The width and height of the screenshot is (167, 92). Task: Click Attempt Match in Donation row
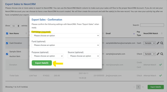click(150, 65)
